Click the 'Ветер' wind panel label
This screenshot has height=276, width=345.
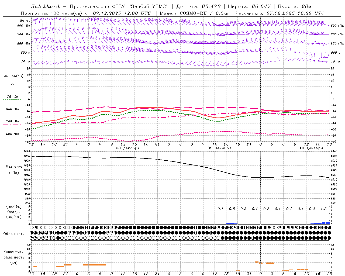pyautogui.click(x=25, y=20)
